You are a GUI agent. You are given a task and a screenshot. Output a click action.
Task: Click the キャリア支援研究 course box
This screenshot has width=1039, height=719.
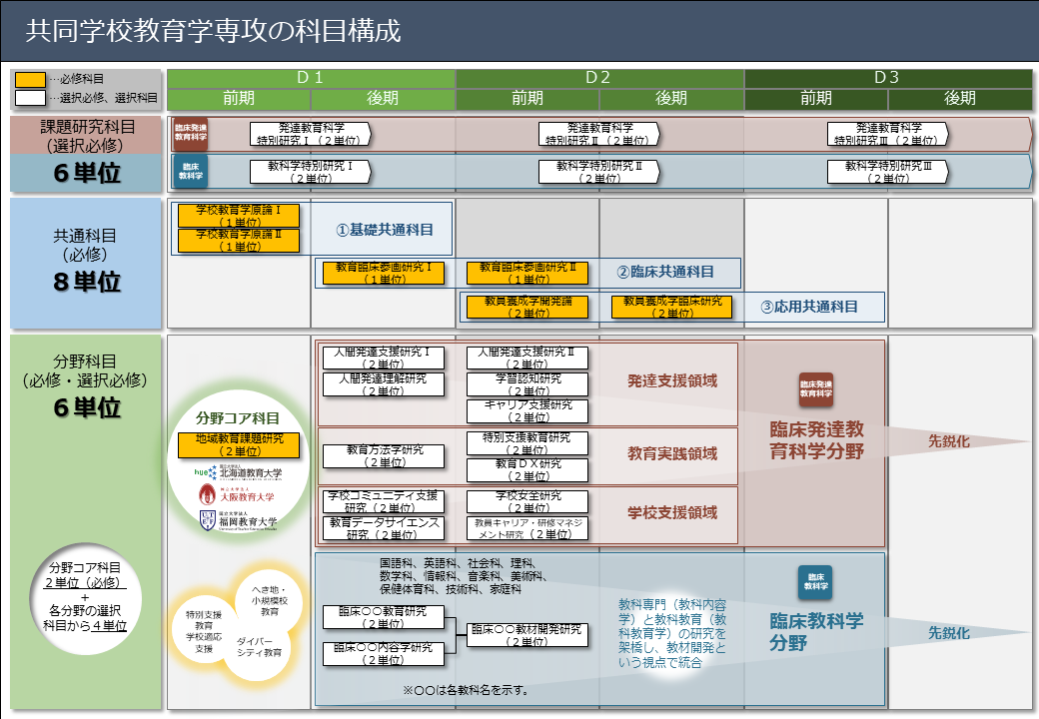point(527,411)
